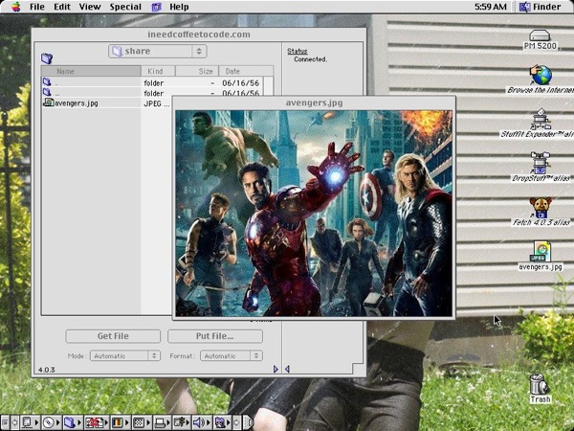This screenshot has width=574, height=431.
Task: Click the 06/16/56 date in first row
Action: (x=240, y=83)
